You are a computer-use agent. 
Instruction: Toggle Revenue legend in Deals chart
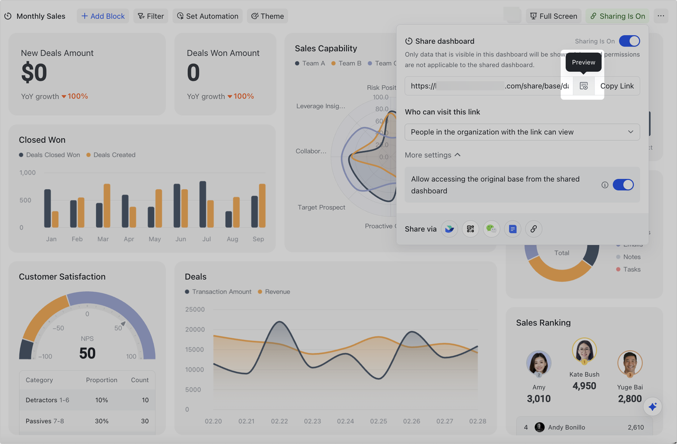coord(273,292)
